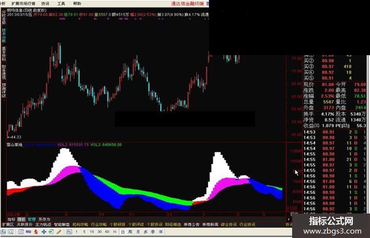The height and width of the screenshot is (238, 370).
Task: Click the green arrow import icon
Action: (51, 232)
